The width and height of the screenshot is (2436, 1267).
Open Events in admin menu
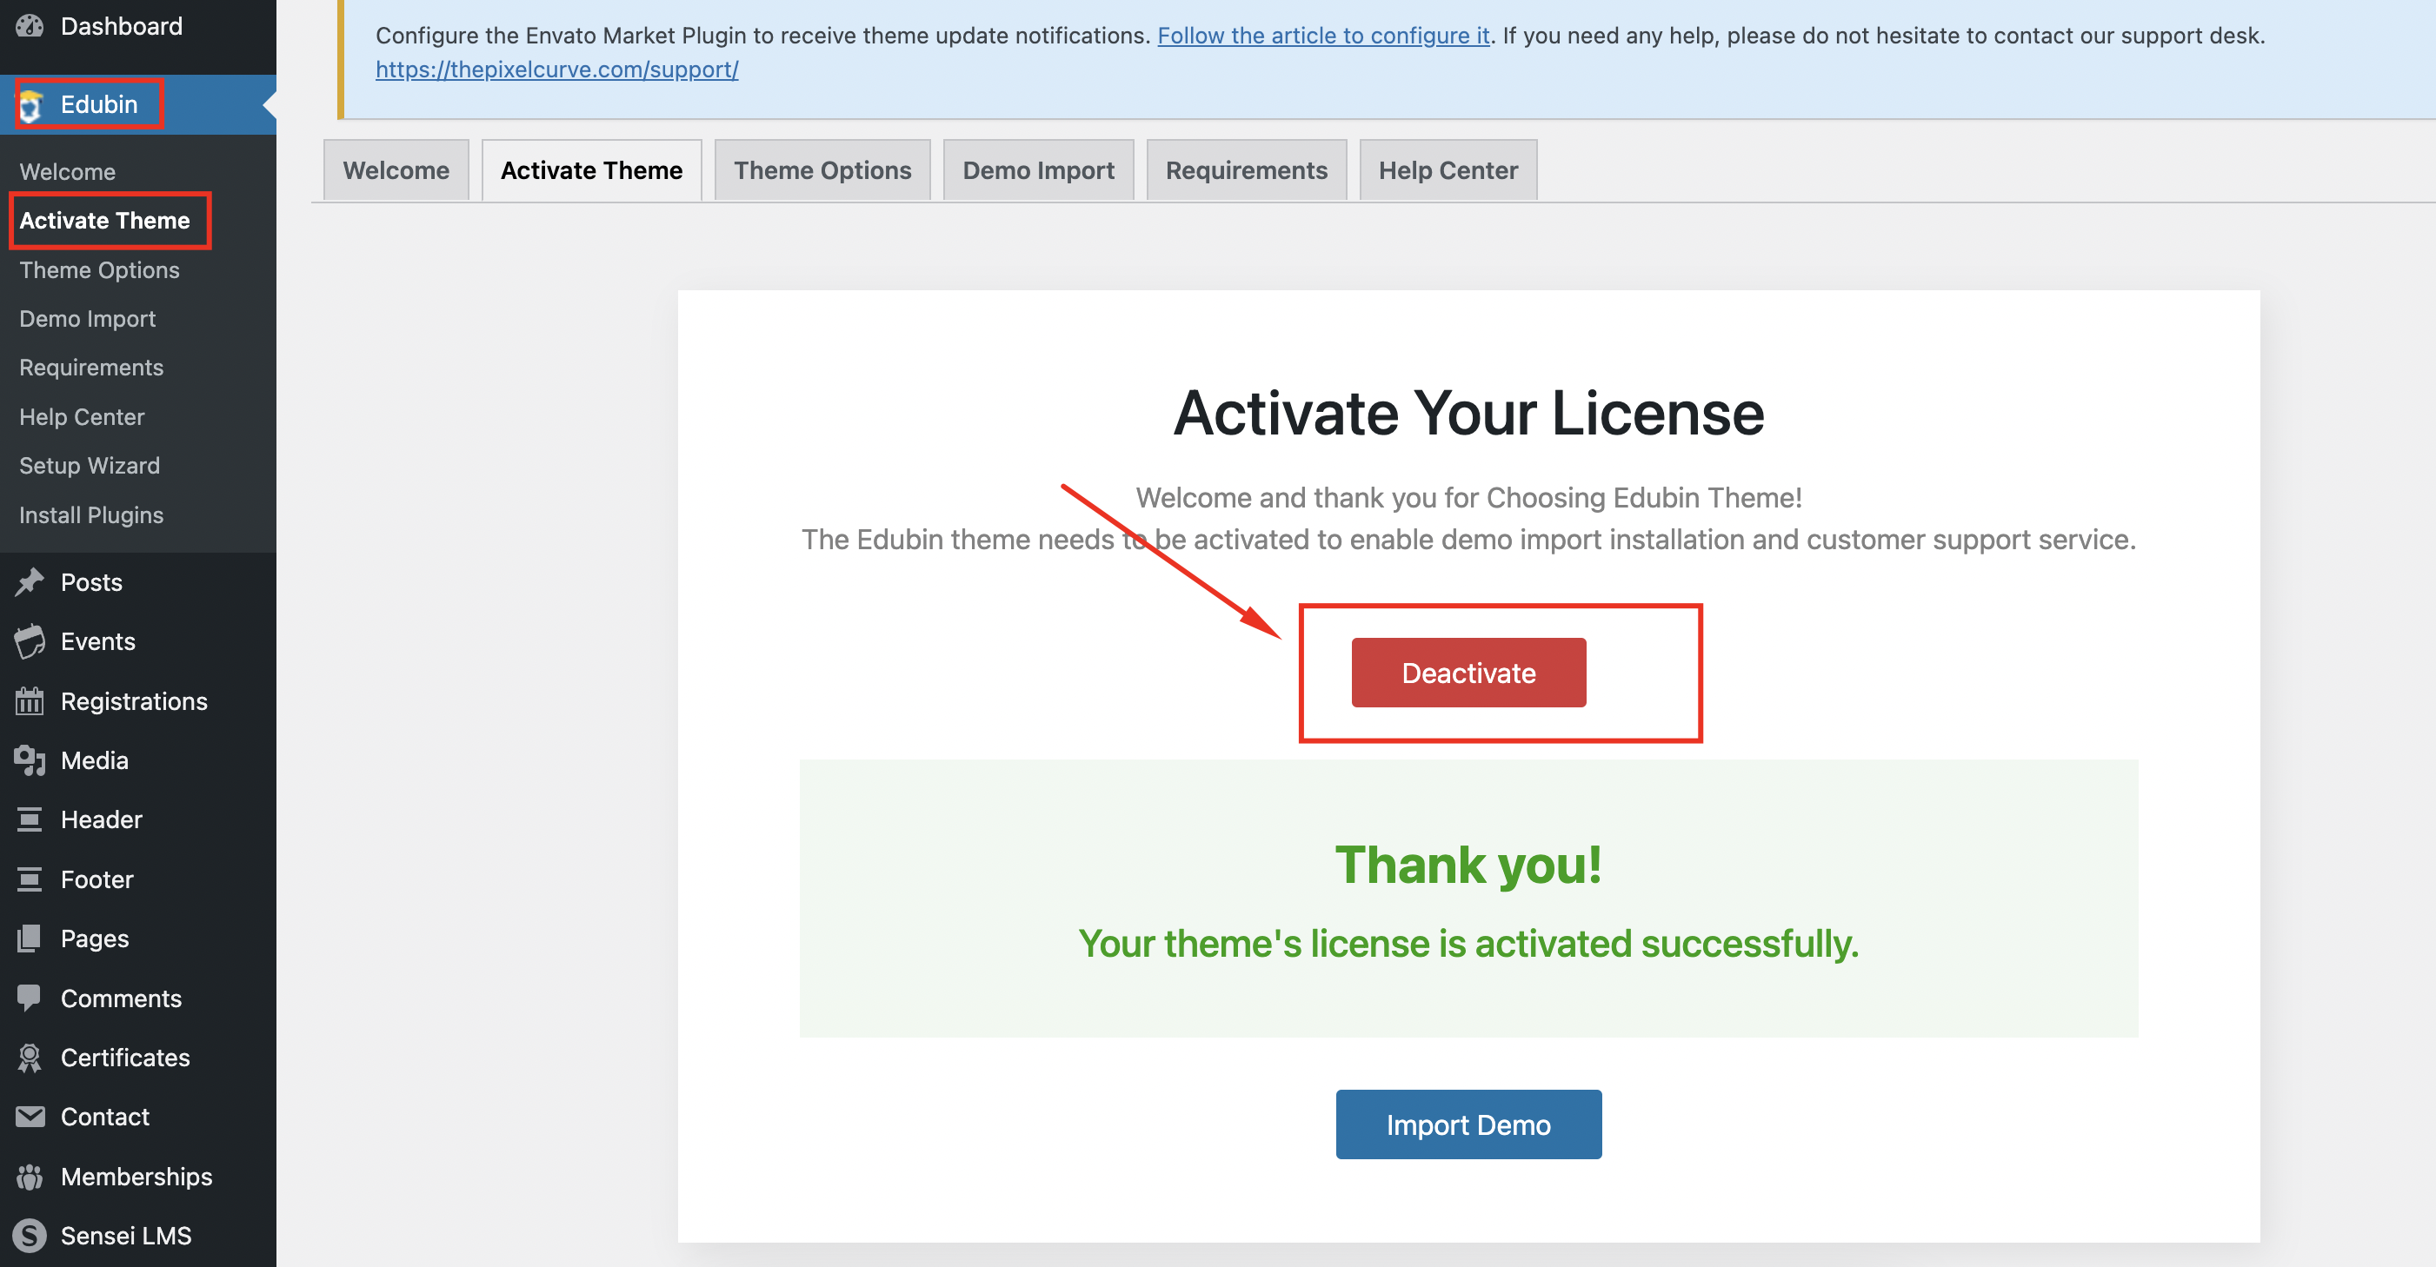138,642
